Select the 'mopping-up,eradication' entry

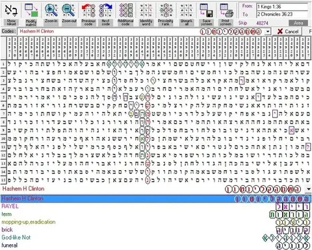click(156, 222)
